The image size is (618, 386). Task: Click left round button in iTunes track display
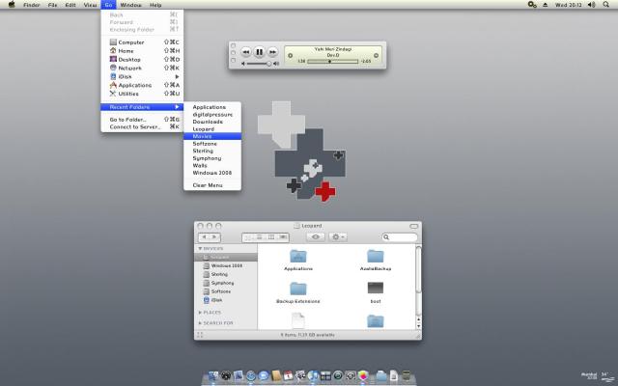[290, 56]
